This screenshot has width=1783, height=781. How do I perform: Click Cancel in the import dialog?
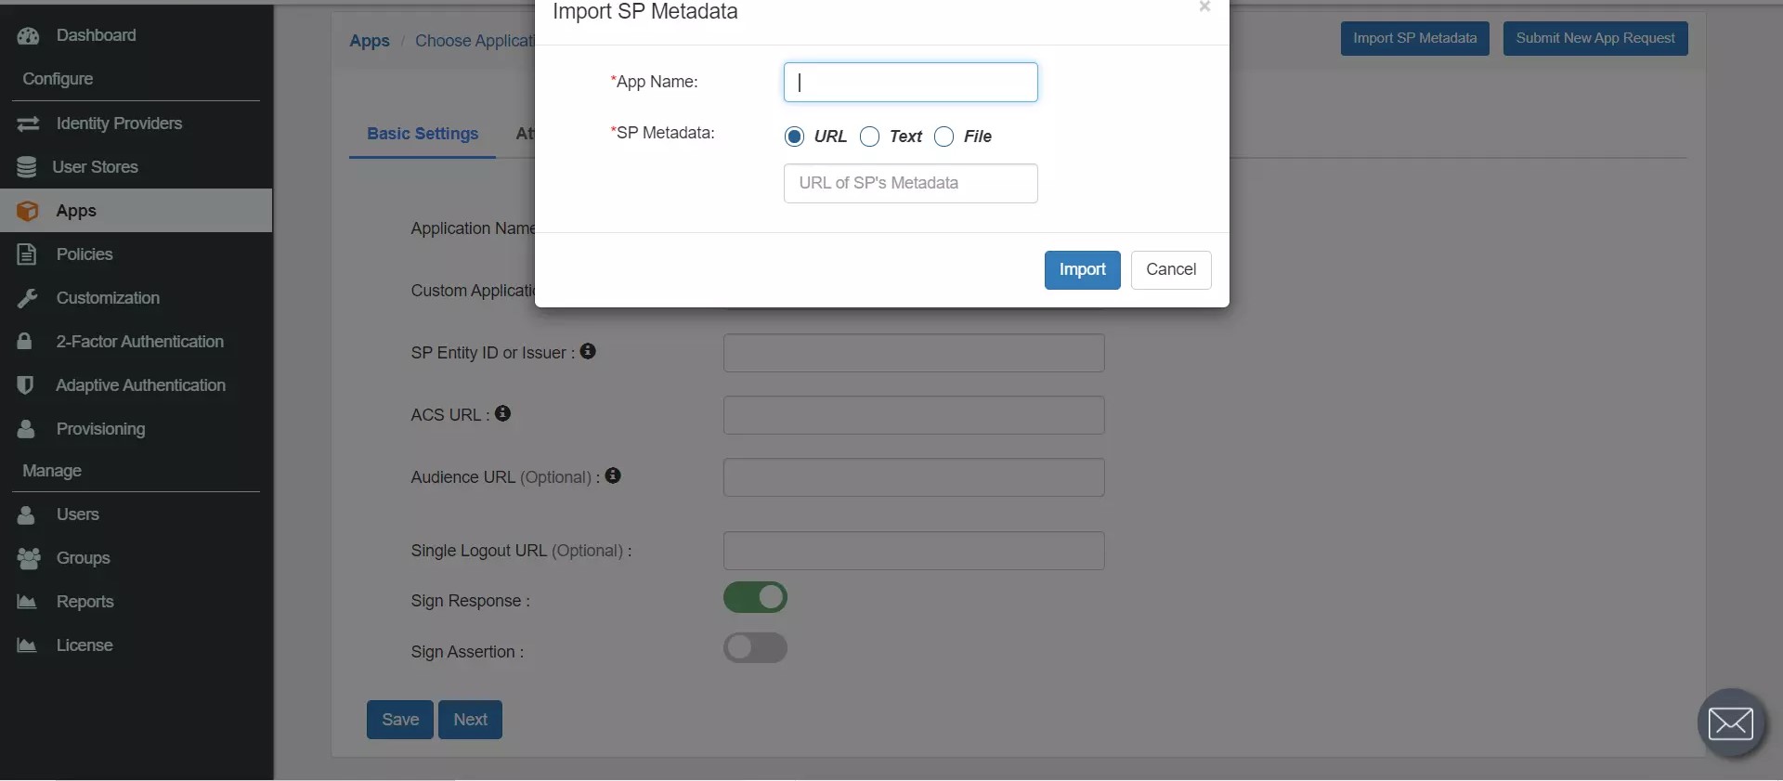1171,270
